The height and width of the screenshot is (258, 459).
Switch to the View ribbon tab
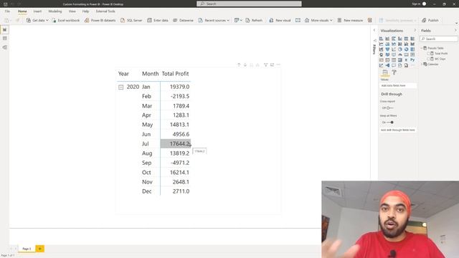tap(72, 11)
